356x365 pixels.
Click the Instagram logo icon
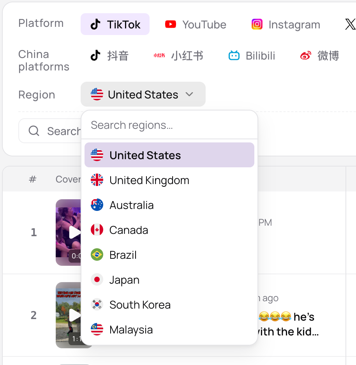point(257,24)
